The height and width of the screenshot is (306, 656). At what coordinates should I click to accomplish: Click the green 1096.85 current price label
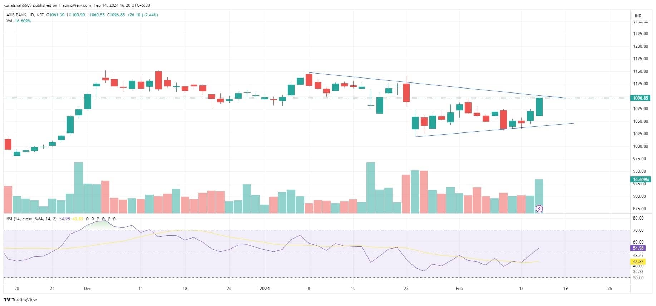click(x=640, y=98)
